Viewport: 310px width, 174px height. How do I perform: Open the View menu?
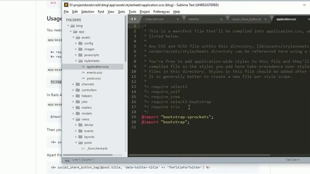point(111,12)
